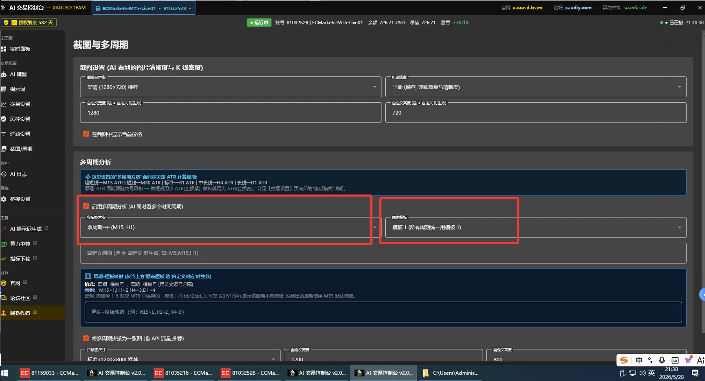Click the suanli.sale link
Viewport: 705px width, 381px height.
click(635, 8)
